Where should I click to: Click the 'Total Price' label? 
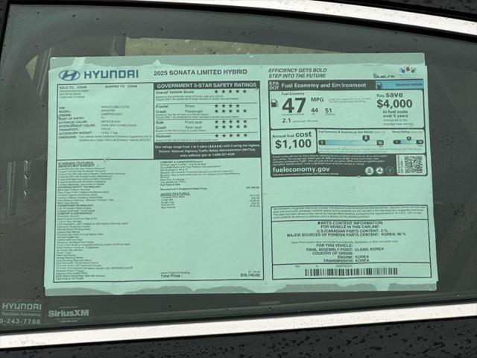tap(171, 276)
